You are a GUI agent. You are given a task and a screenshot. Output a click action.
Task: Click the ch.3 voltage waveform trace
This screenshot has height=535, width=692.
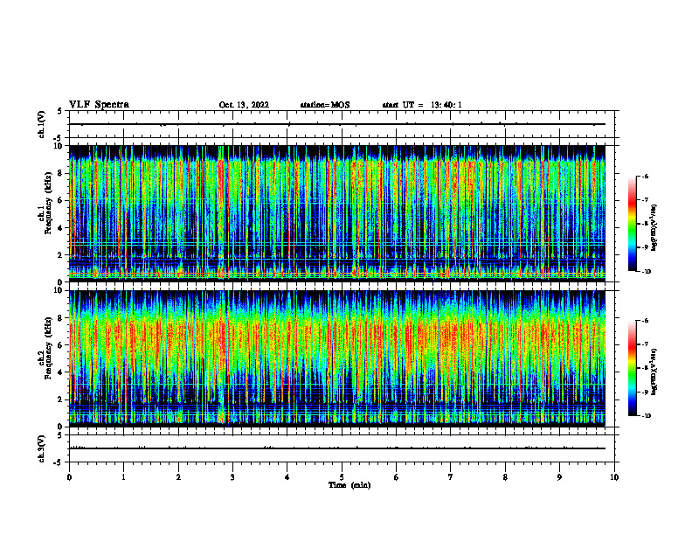tap(337, 448)
